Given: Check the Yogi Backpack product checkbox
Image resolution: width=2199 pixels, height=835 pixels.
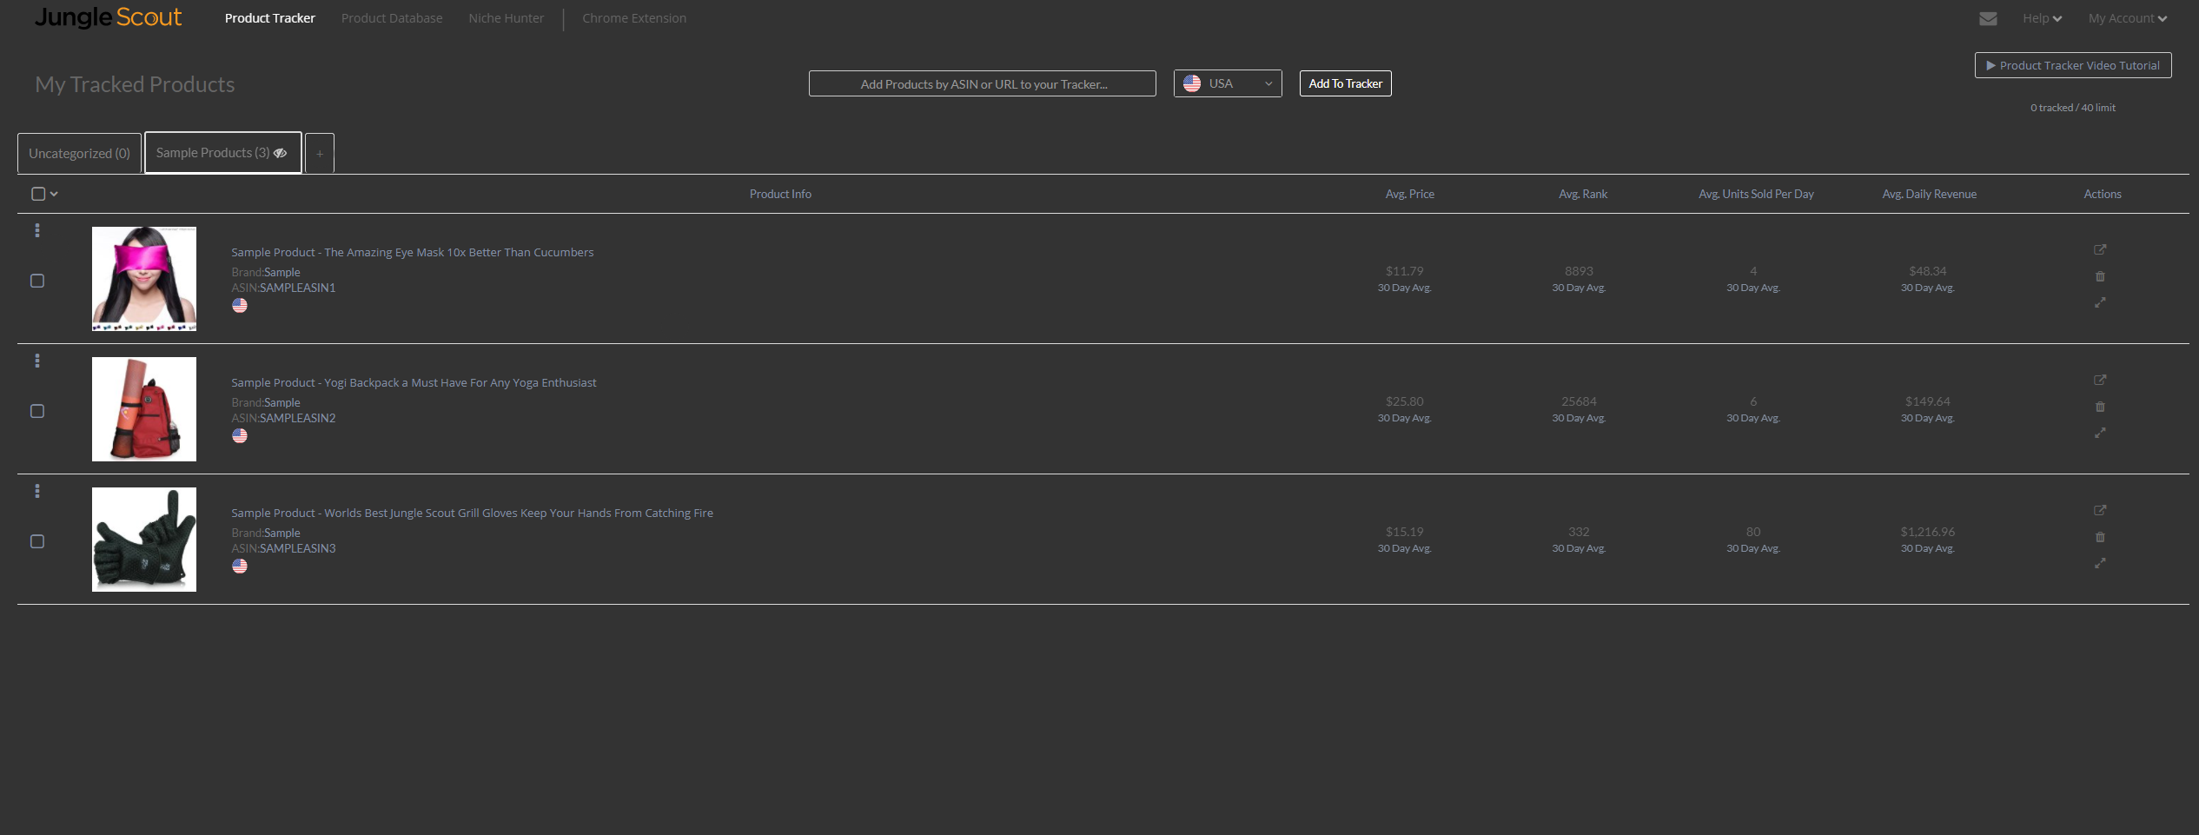Looking at the screenshot, I should pyautogui.click(x=37, y=411).
